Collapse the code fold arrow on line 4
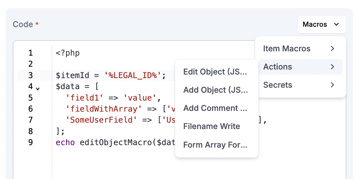 [x=38, y=88]
